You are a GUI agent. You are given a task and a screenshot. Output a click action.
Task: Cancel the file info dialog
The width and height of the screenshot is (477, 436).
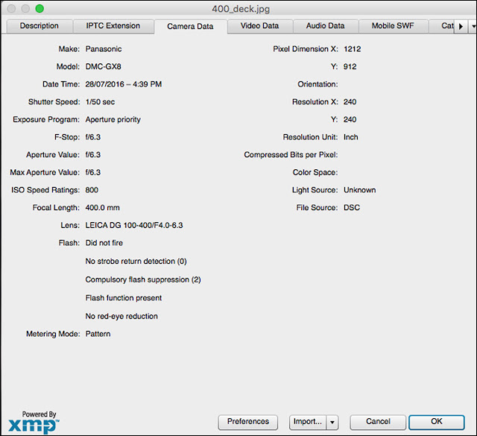pos(378,421)
